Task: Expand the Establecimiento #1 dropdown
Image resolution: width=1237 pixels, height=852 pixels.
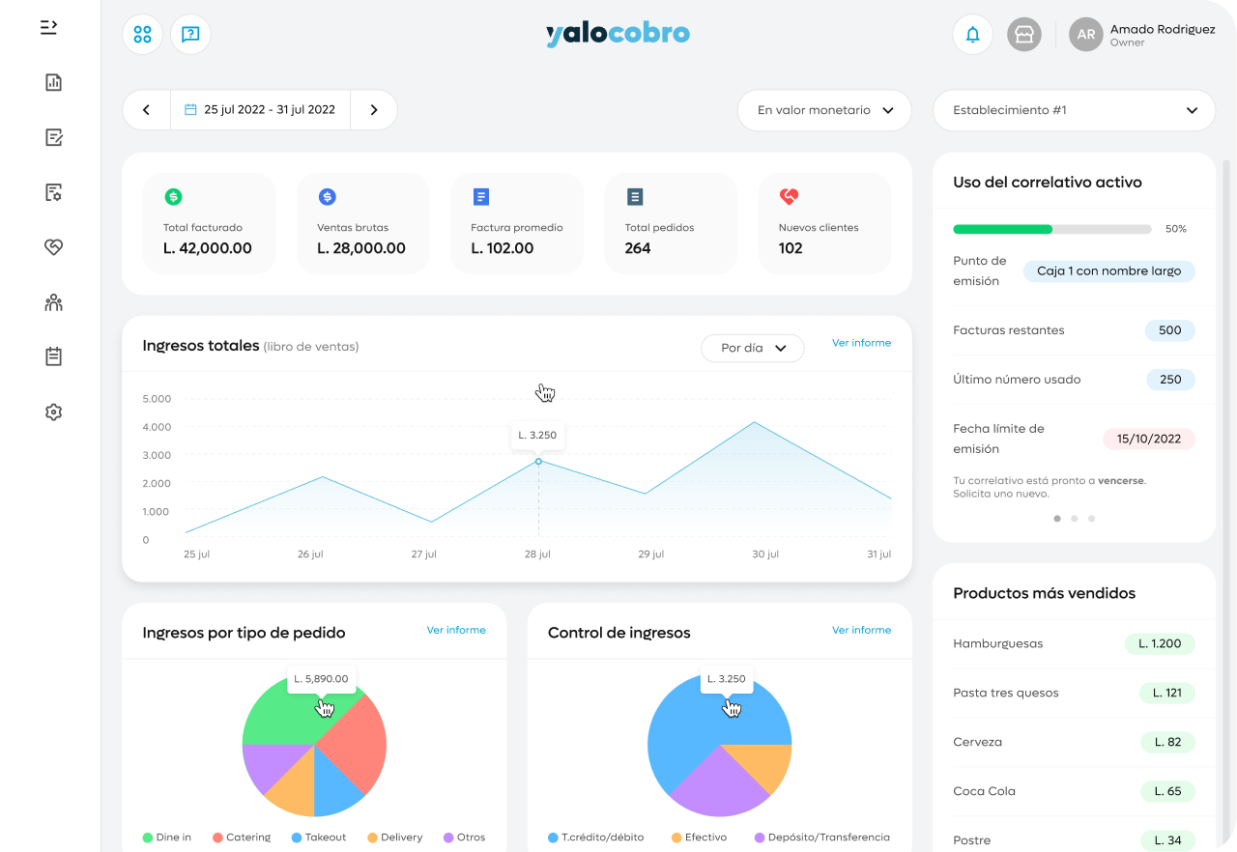Action: coord(1074,110)
